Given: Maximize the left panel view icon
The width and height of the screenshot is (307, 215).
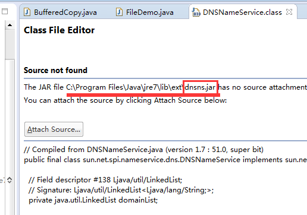Looking at the screenshot, I should tap(5, 11).
